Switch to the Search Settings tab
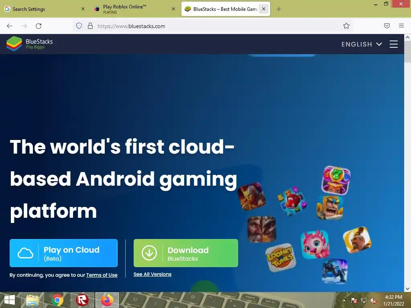Screen dimensions: 411x308 tap(45, 9)
